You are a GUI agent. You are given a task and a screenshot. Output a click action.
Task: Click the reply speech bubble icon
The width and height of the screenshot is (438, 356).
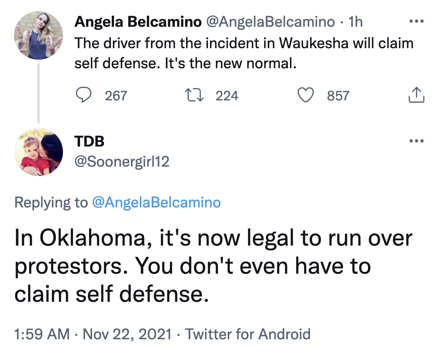(x=83, y=95)
